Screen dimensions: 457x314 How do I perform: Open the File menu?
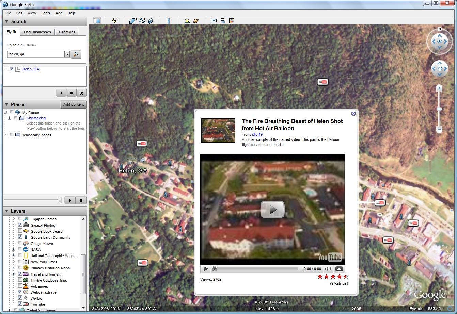(x=8, y=13)
